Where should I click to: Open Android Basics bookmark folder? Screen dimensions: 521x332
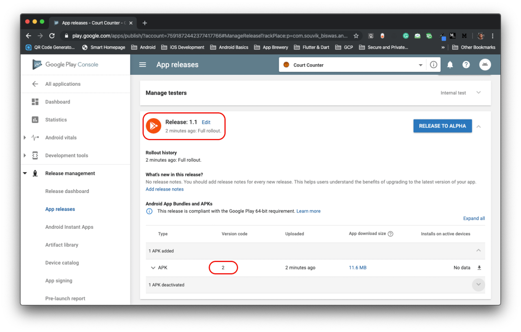pos(229,47)
